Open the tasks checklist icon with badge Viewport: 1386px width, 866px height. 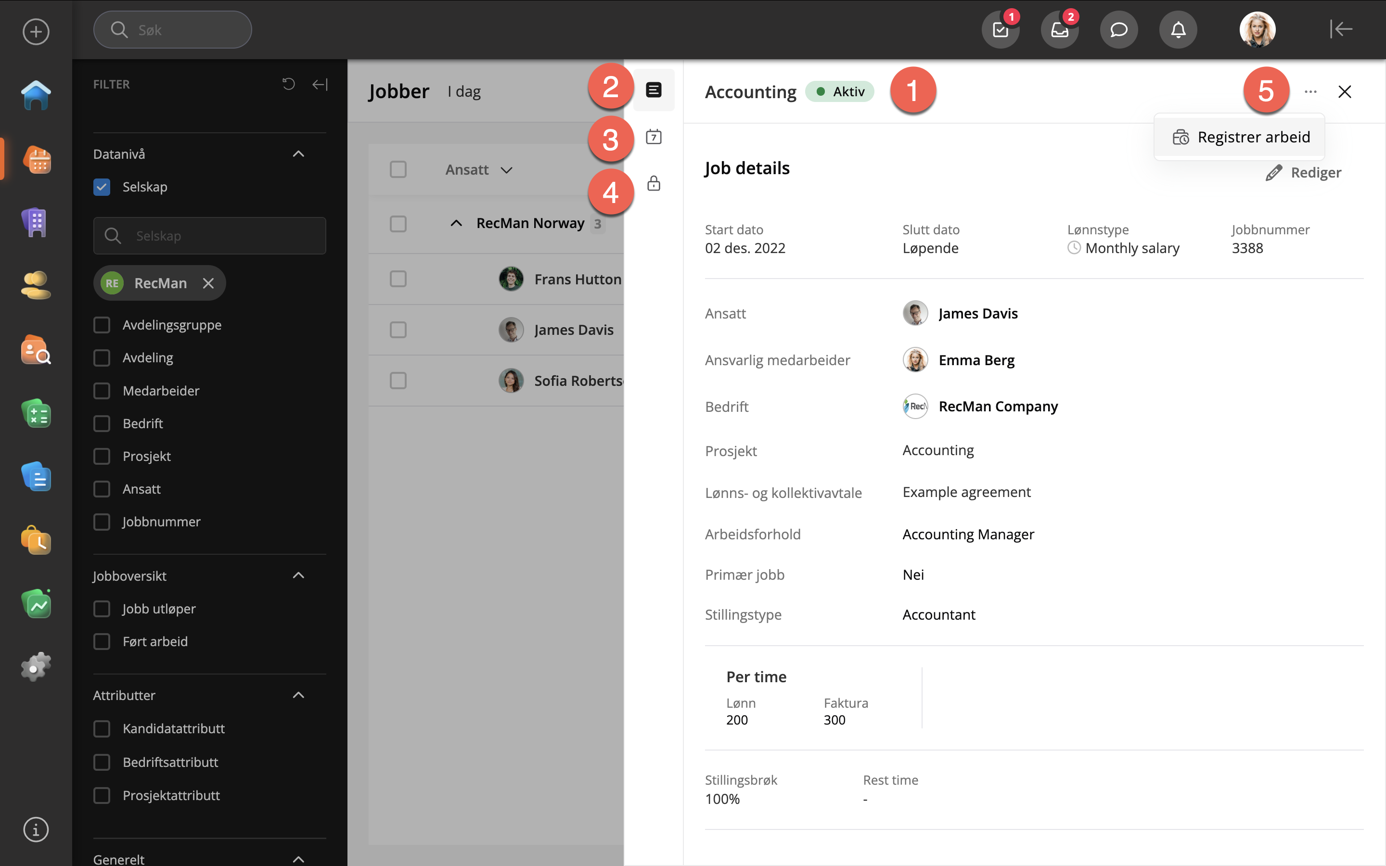click(x=1001, y=29)
